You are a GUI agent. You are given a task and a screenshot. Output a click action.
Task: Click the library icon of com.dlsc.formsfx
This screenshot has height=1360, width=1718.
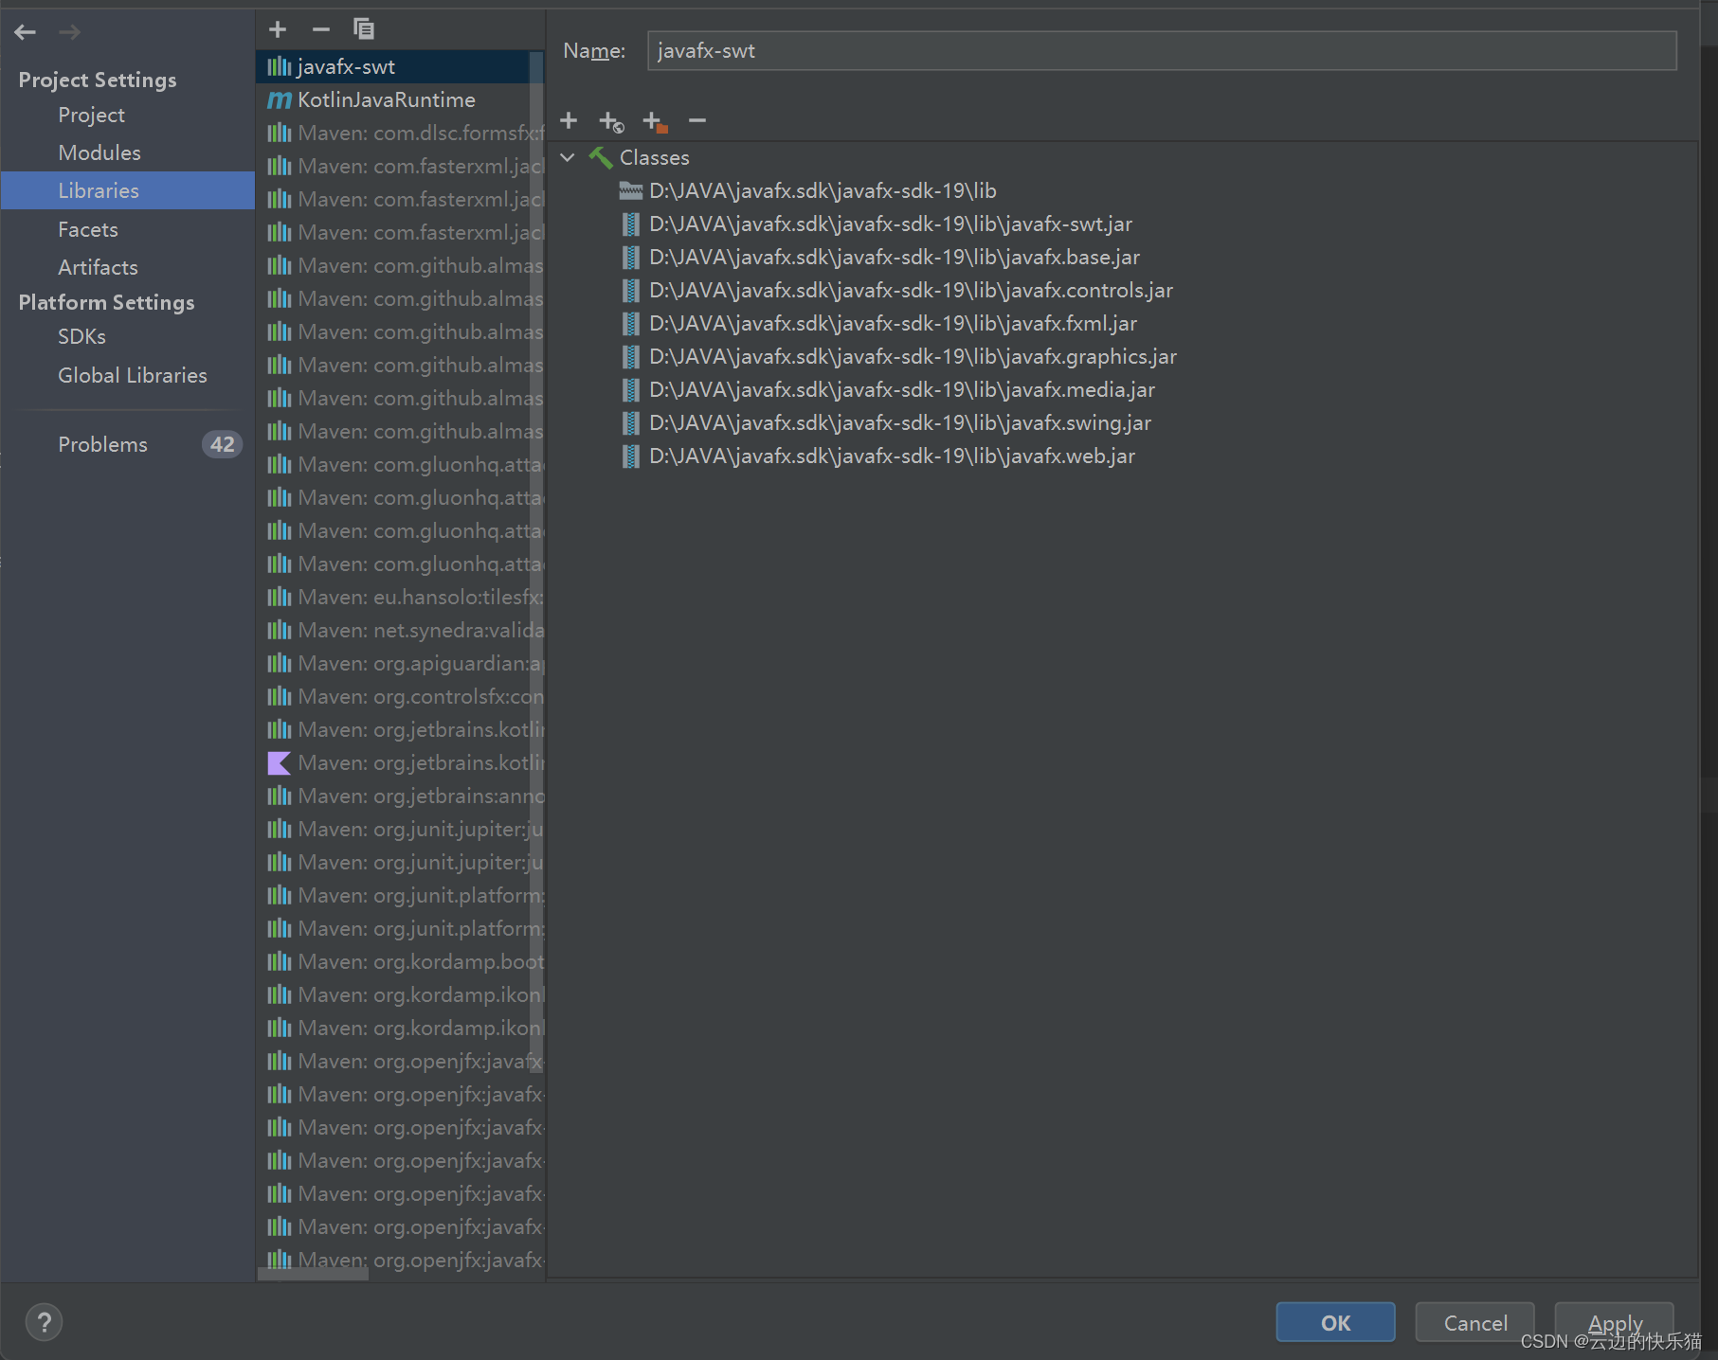(x=279, y=133)
